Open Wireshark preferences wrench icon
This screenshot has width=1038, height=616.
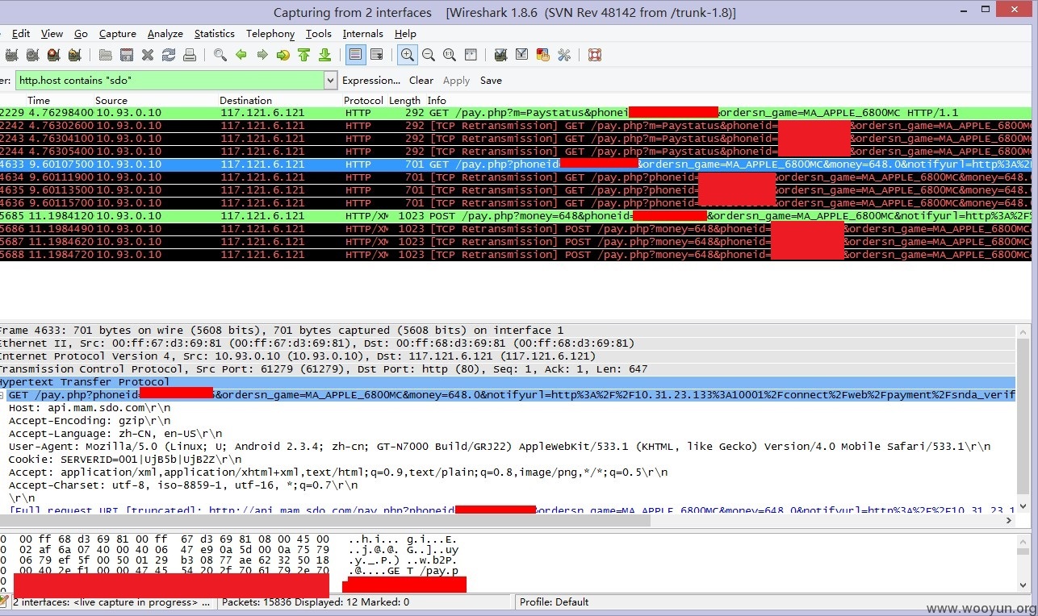tap(564, 55)
